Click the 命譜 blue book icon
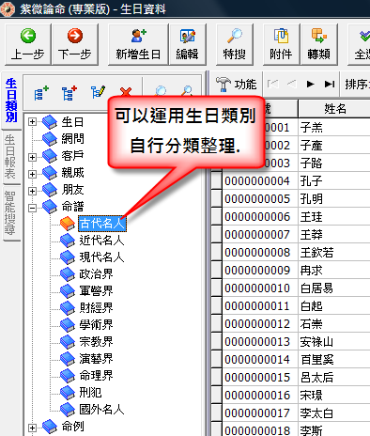Viewport: 370px width, 436px height. (x=50, y=207)
